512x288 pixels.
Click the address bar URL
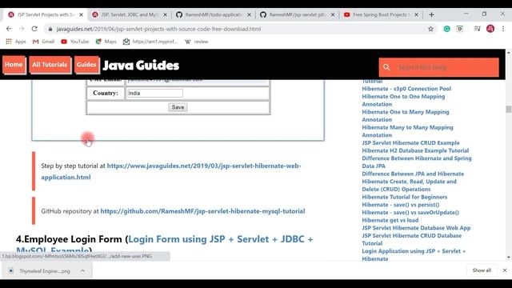(158, 29)
